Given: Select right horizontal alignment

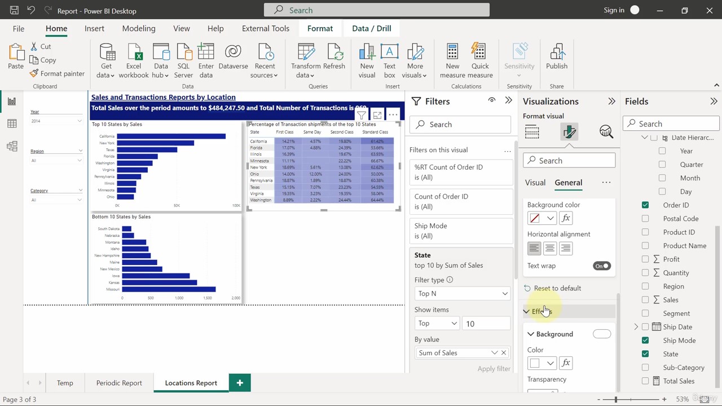Looking at the screenshot, I should [565, 248].
